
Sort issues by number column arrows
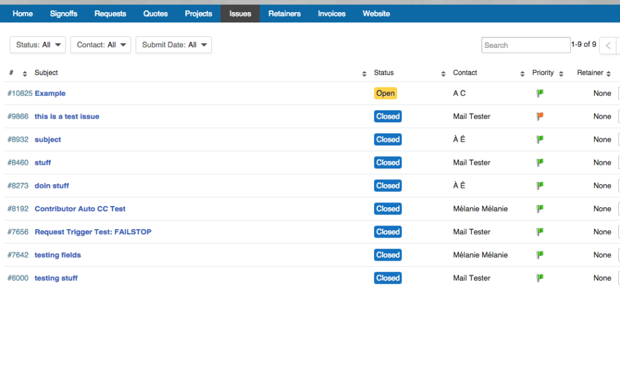tap(24, 73)
